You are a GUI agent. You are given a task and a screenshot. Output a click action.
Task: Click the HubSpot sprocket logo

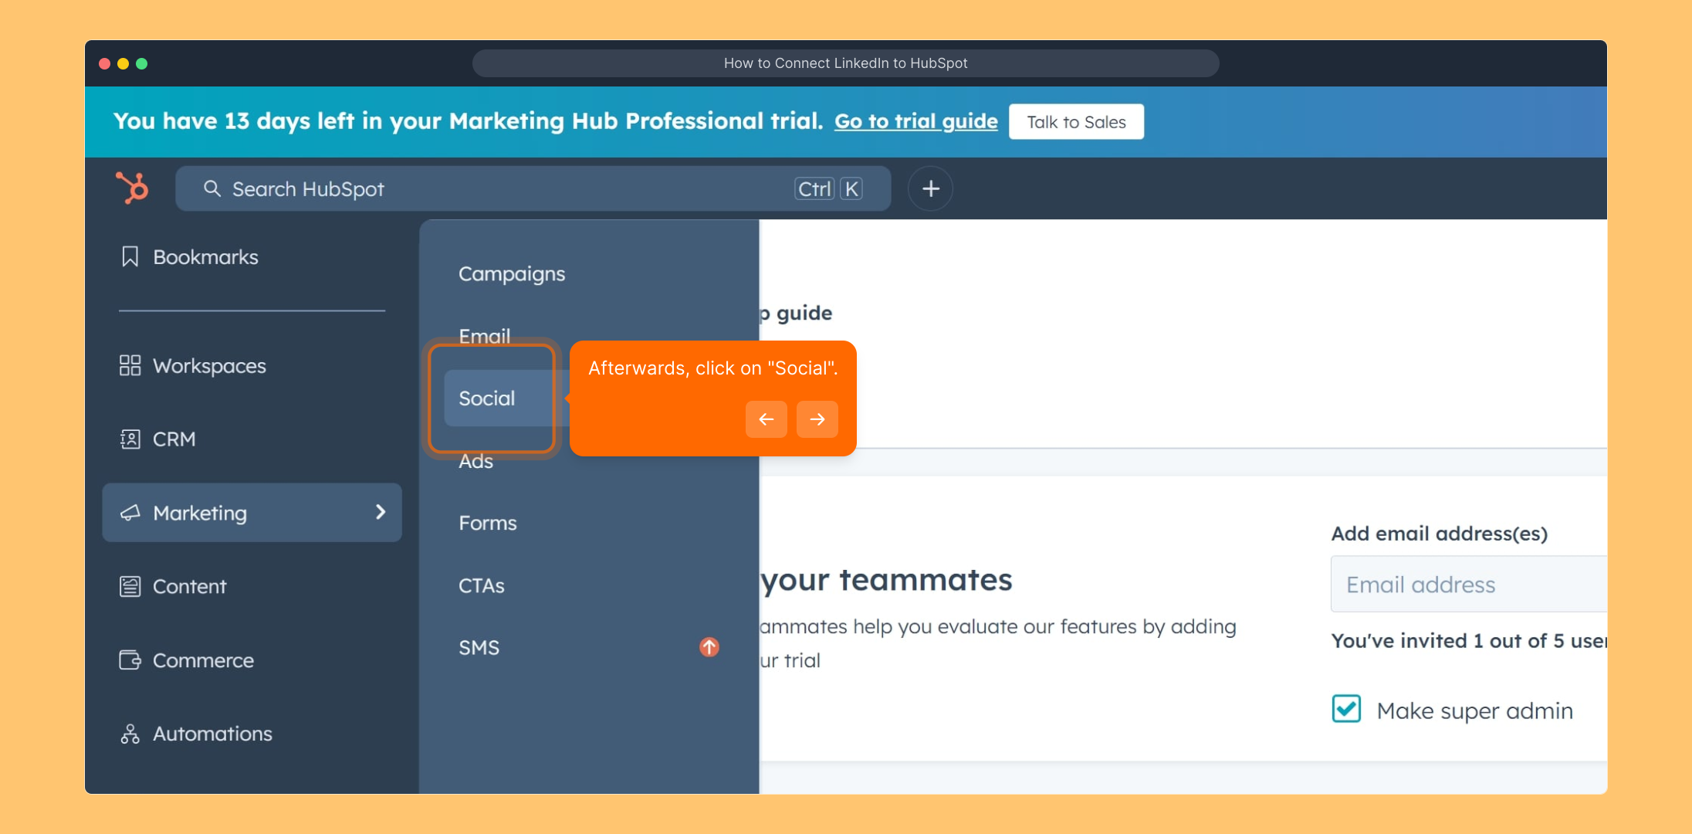click(132, 188)
